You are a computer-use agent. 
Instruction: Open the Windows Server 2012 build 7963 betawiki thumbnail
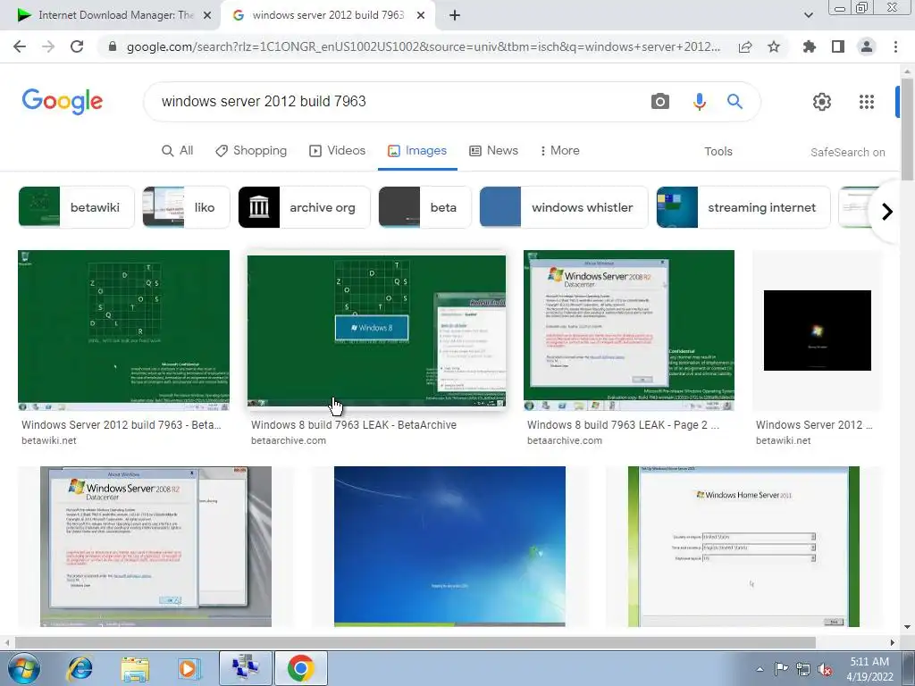click(123, 330)
